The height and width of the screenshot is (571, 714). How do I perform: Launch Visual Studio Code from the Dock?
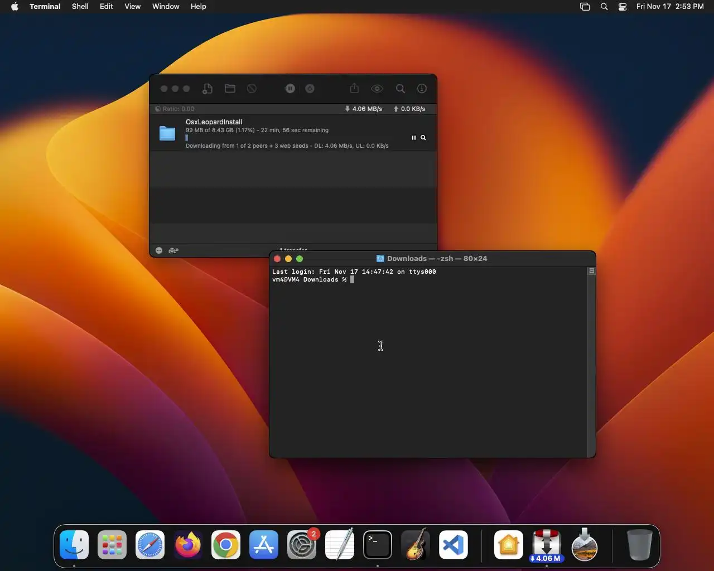tap(454, 545)
